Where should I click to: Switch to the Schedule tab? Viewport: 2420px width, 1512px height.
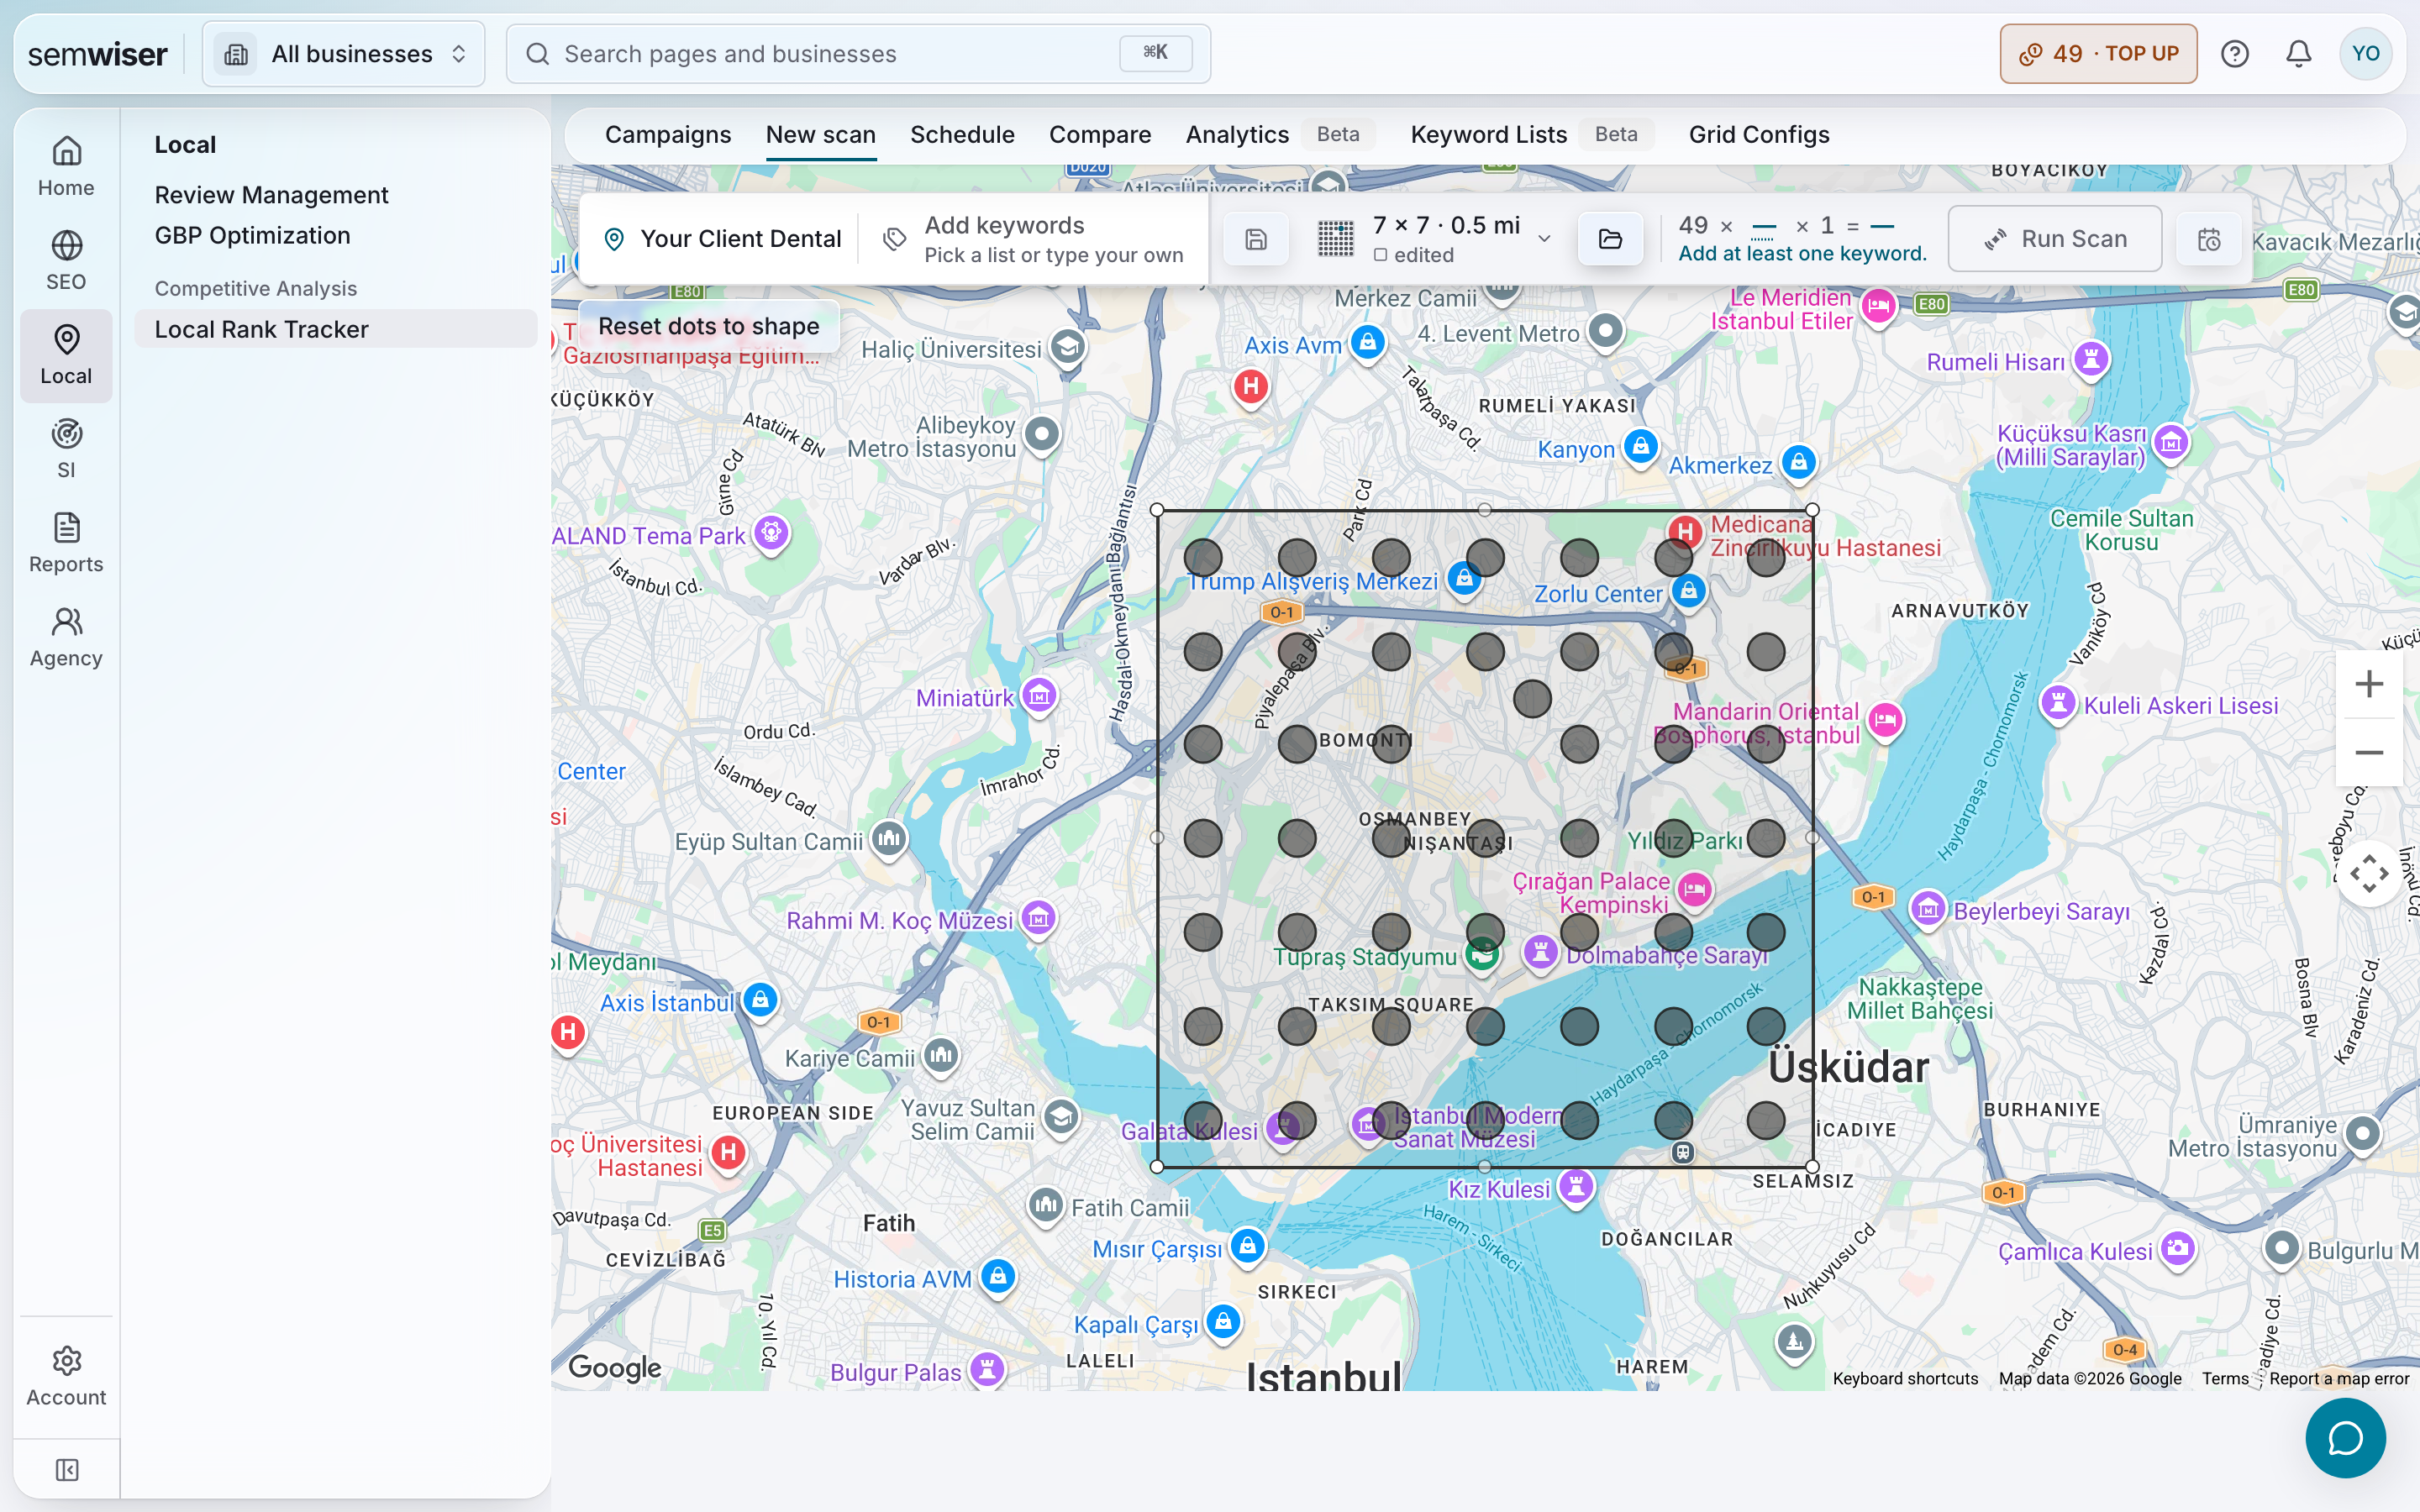pyautogui.click(x=962, y=135)
